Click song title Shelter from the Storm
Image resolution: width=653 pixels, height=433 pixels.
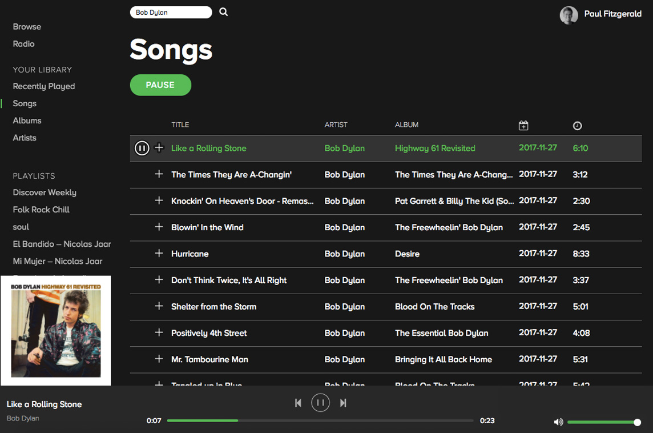(x=213, y=307)
